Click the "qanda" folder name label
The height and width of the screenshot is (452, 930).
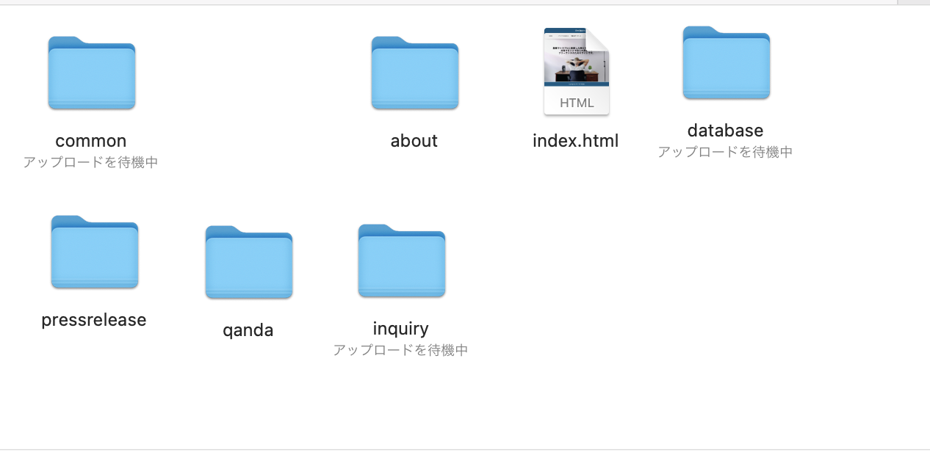pos(248,330)
